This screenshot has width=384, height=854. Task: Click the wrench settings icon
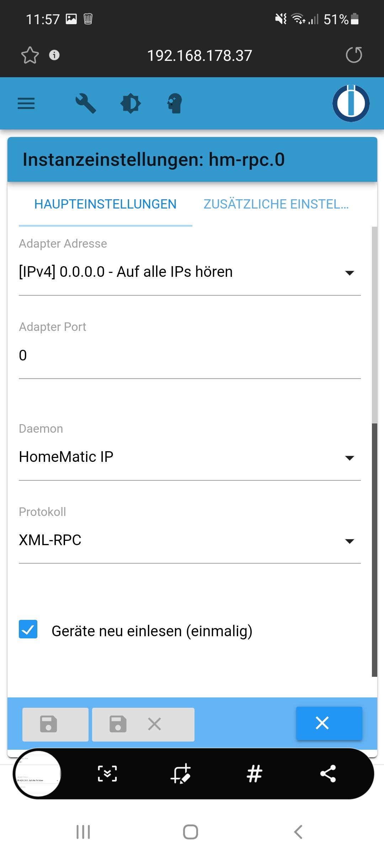click(x=86, y=104)
